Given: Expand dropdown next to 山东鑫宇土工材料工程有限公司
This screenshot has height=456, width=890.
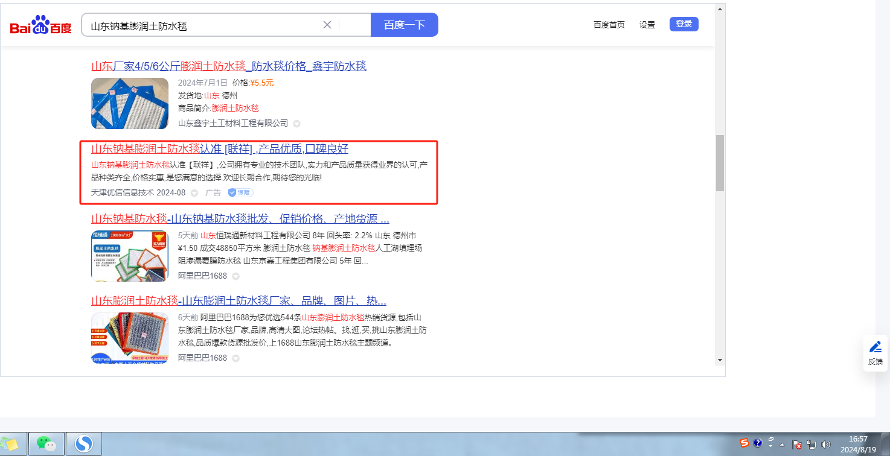Looking at the screenshot, I should 296,124.
